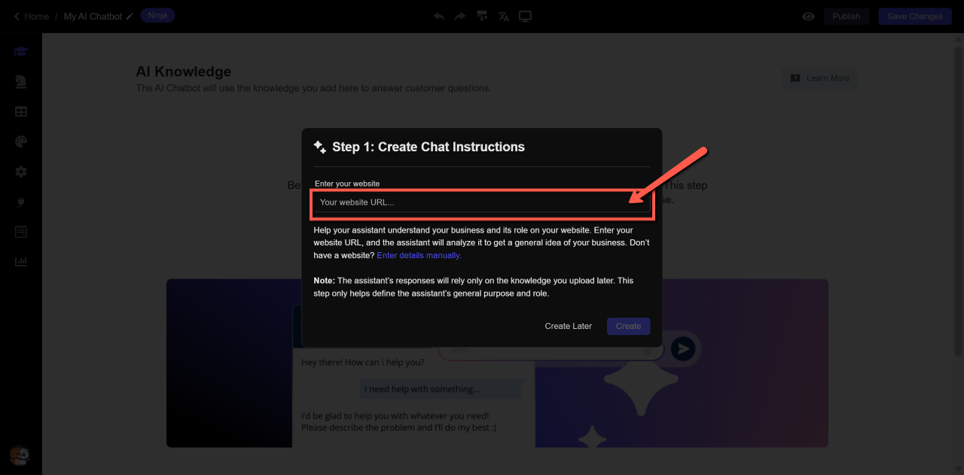
Task: Open the plug integrations icon
Action: click(21, 202)
